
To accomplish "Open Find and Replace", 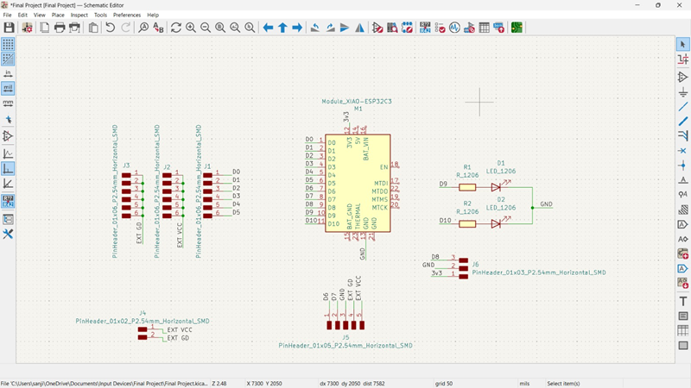I will pyautogui.click(x=158, y=28).
